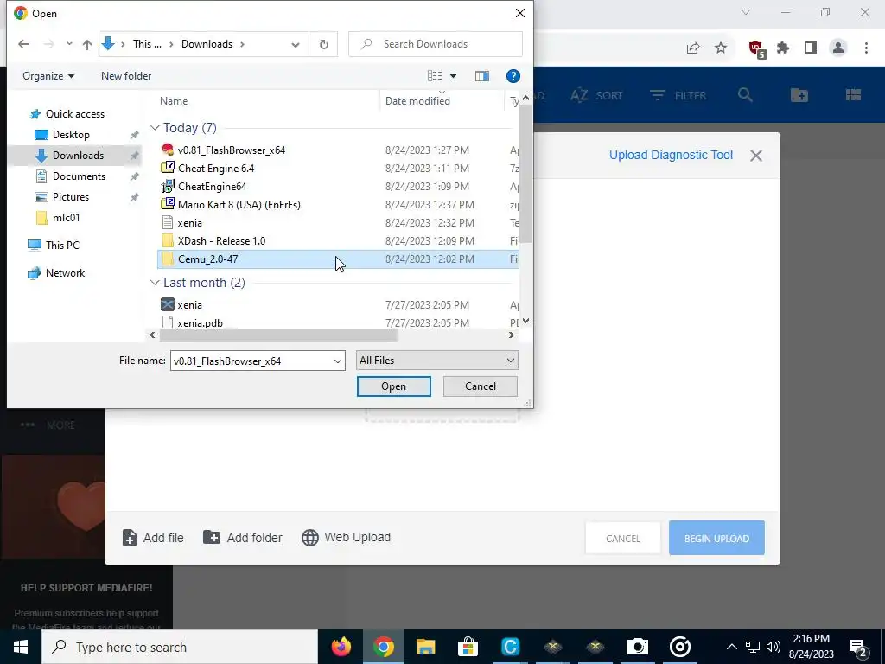This screenshot has height=664, width=885.
Task: Open dialog Help via question mark
Action: coord(513,76)
